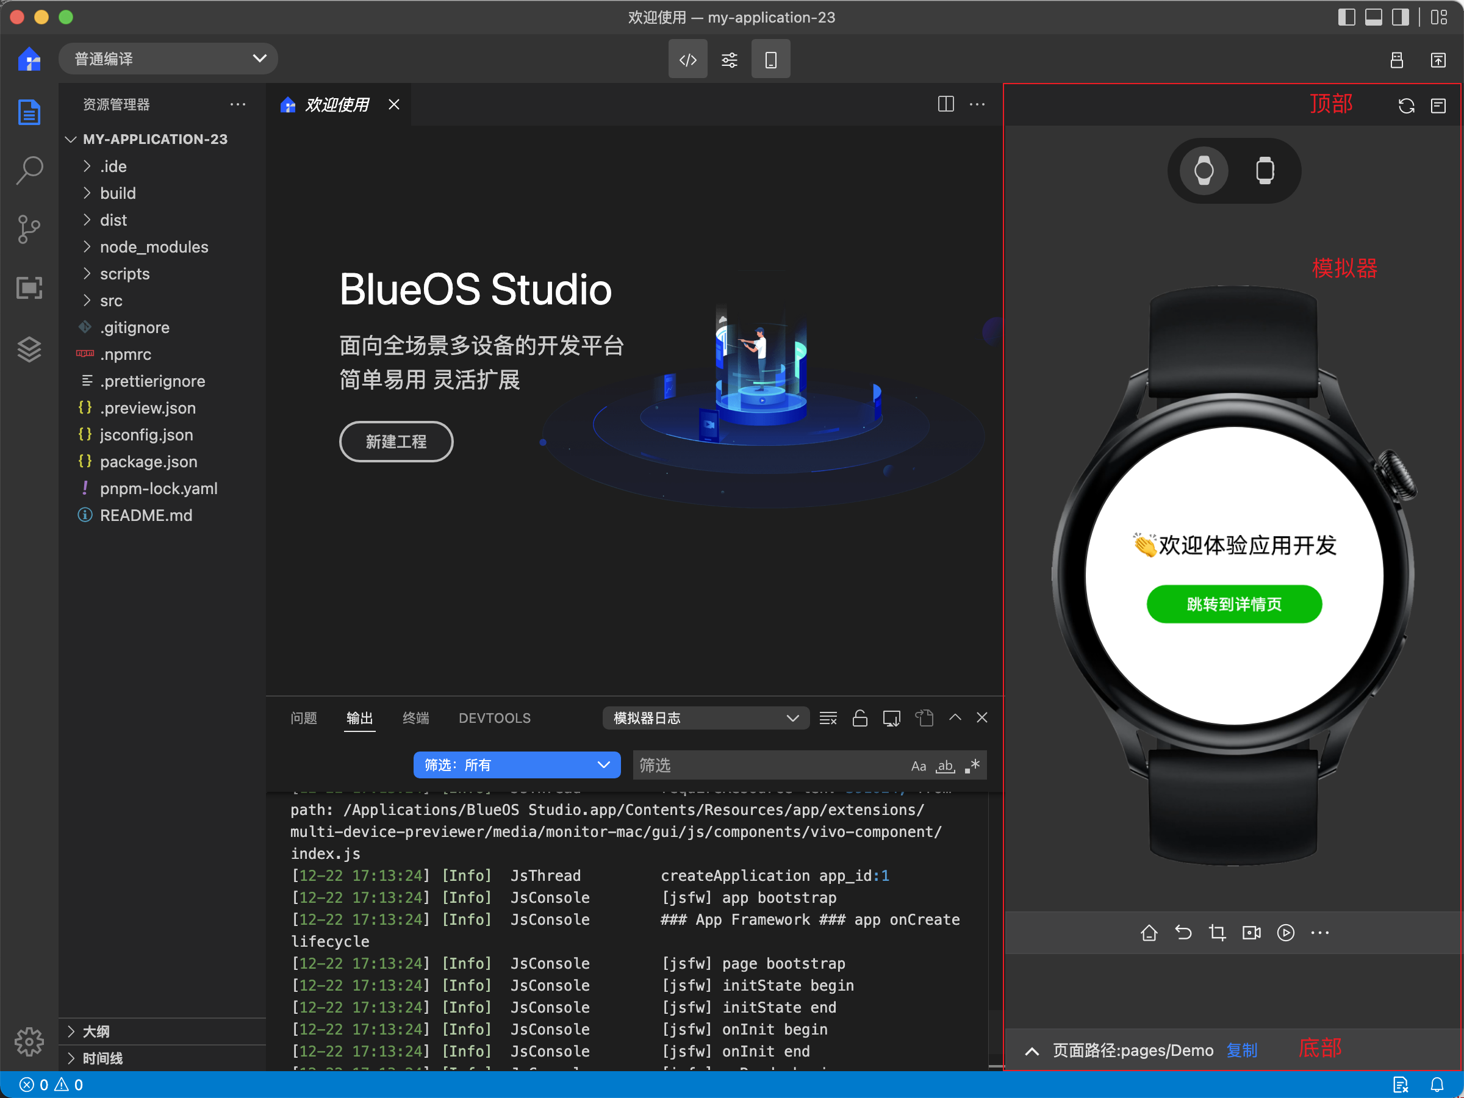Toggle the simulator phone toolbar icon
Screen dimensions: 1464x1098
click(x=770, y=60)
